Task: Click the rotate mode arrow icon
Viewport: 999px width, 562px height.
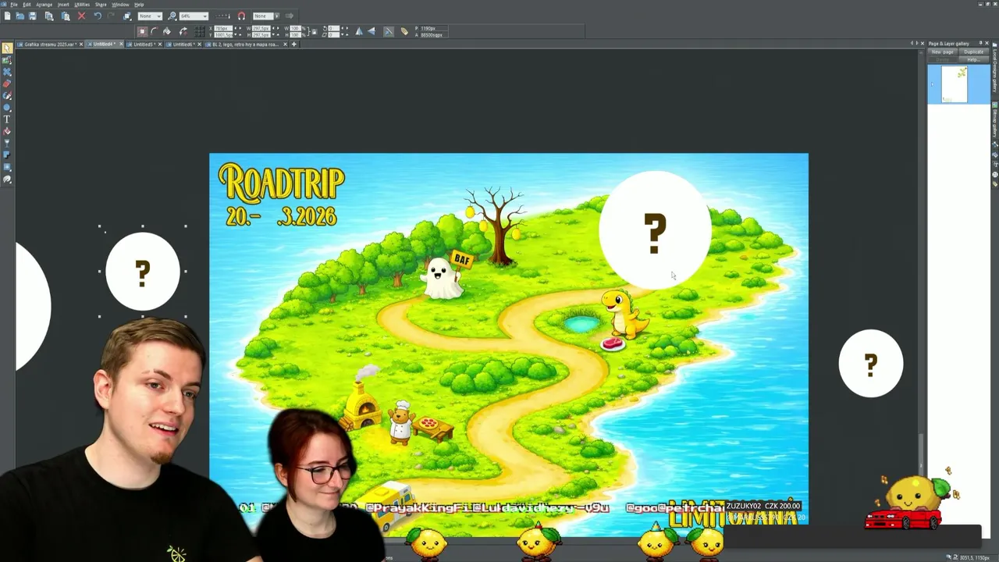Action: (183, 31)
